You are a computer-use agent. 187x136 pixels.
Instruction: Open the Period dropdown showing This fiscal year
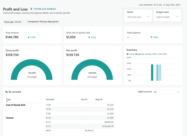pyautogui.click(x=138, y=17)
